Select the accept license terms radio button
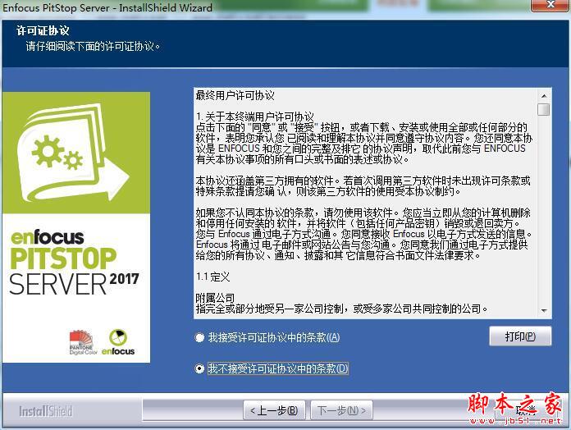Viewport: 571px width, 430px height. click(199, 337)
